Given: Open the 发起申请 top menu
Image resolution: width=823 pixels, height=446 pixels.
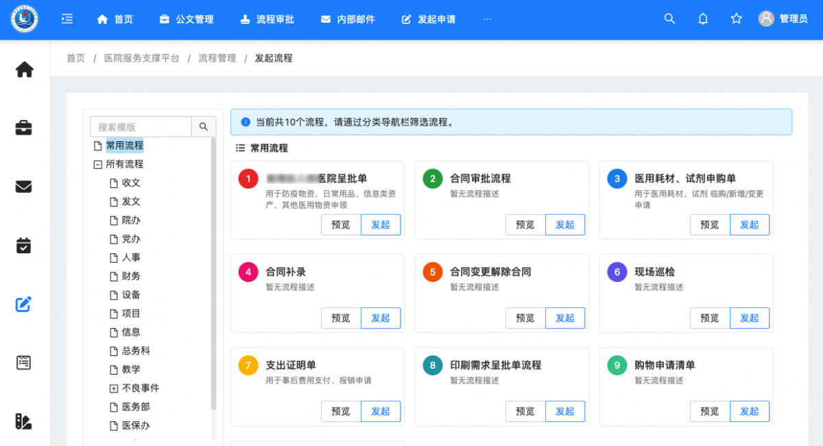Looking at the screenshot, I should pos(429,19).
